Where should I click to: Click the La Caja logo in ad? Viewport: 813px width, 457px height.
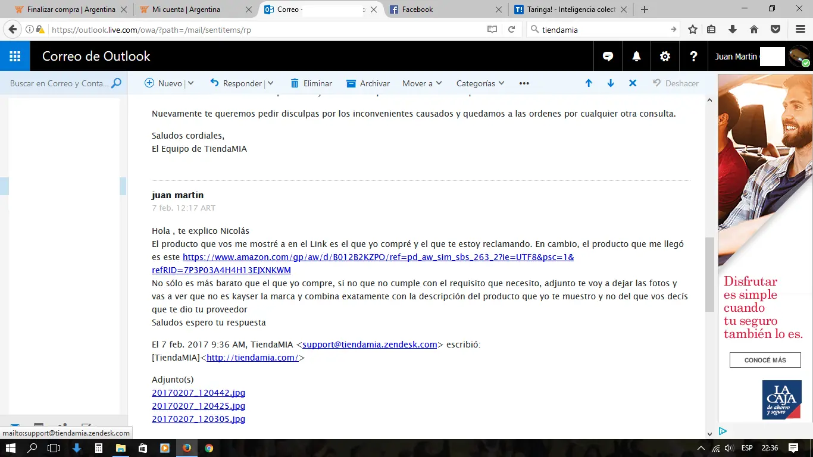pyautogui.click(x=781, y=400)
